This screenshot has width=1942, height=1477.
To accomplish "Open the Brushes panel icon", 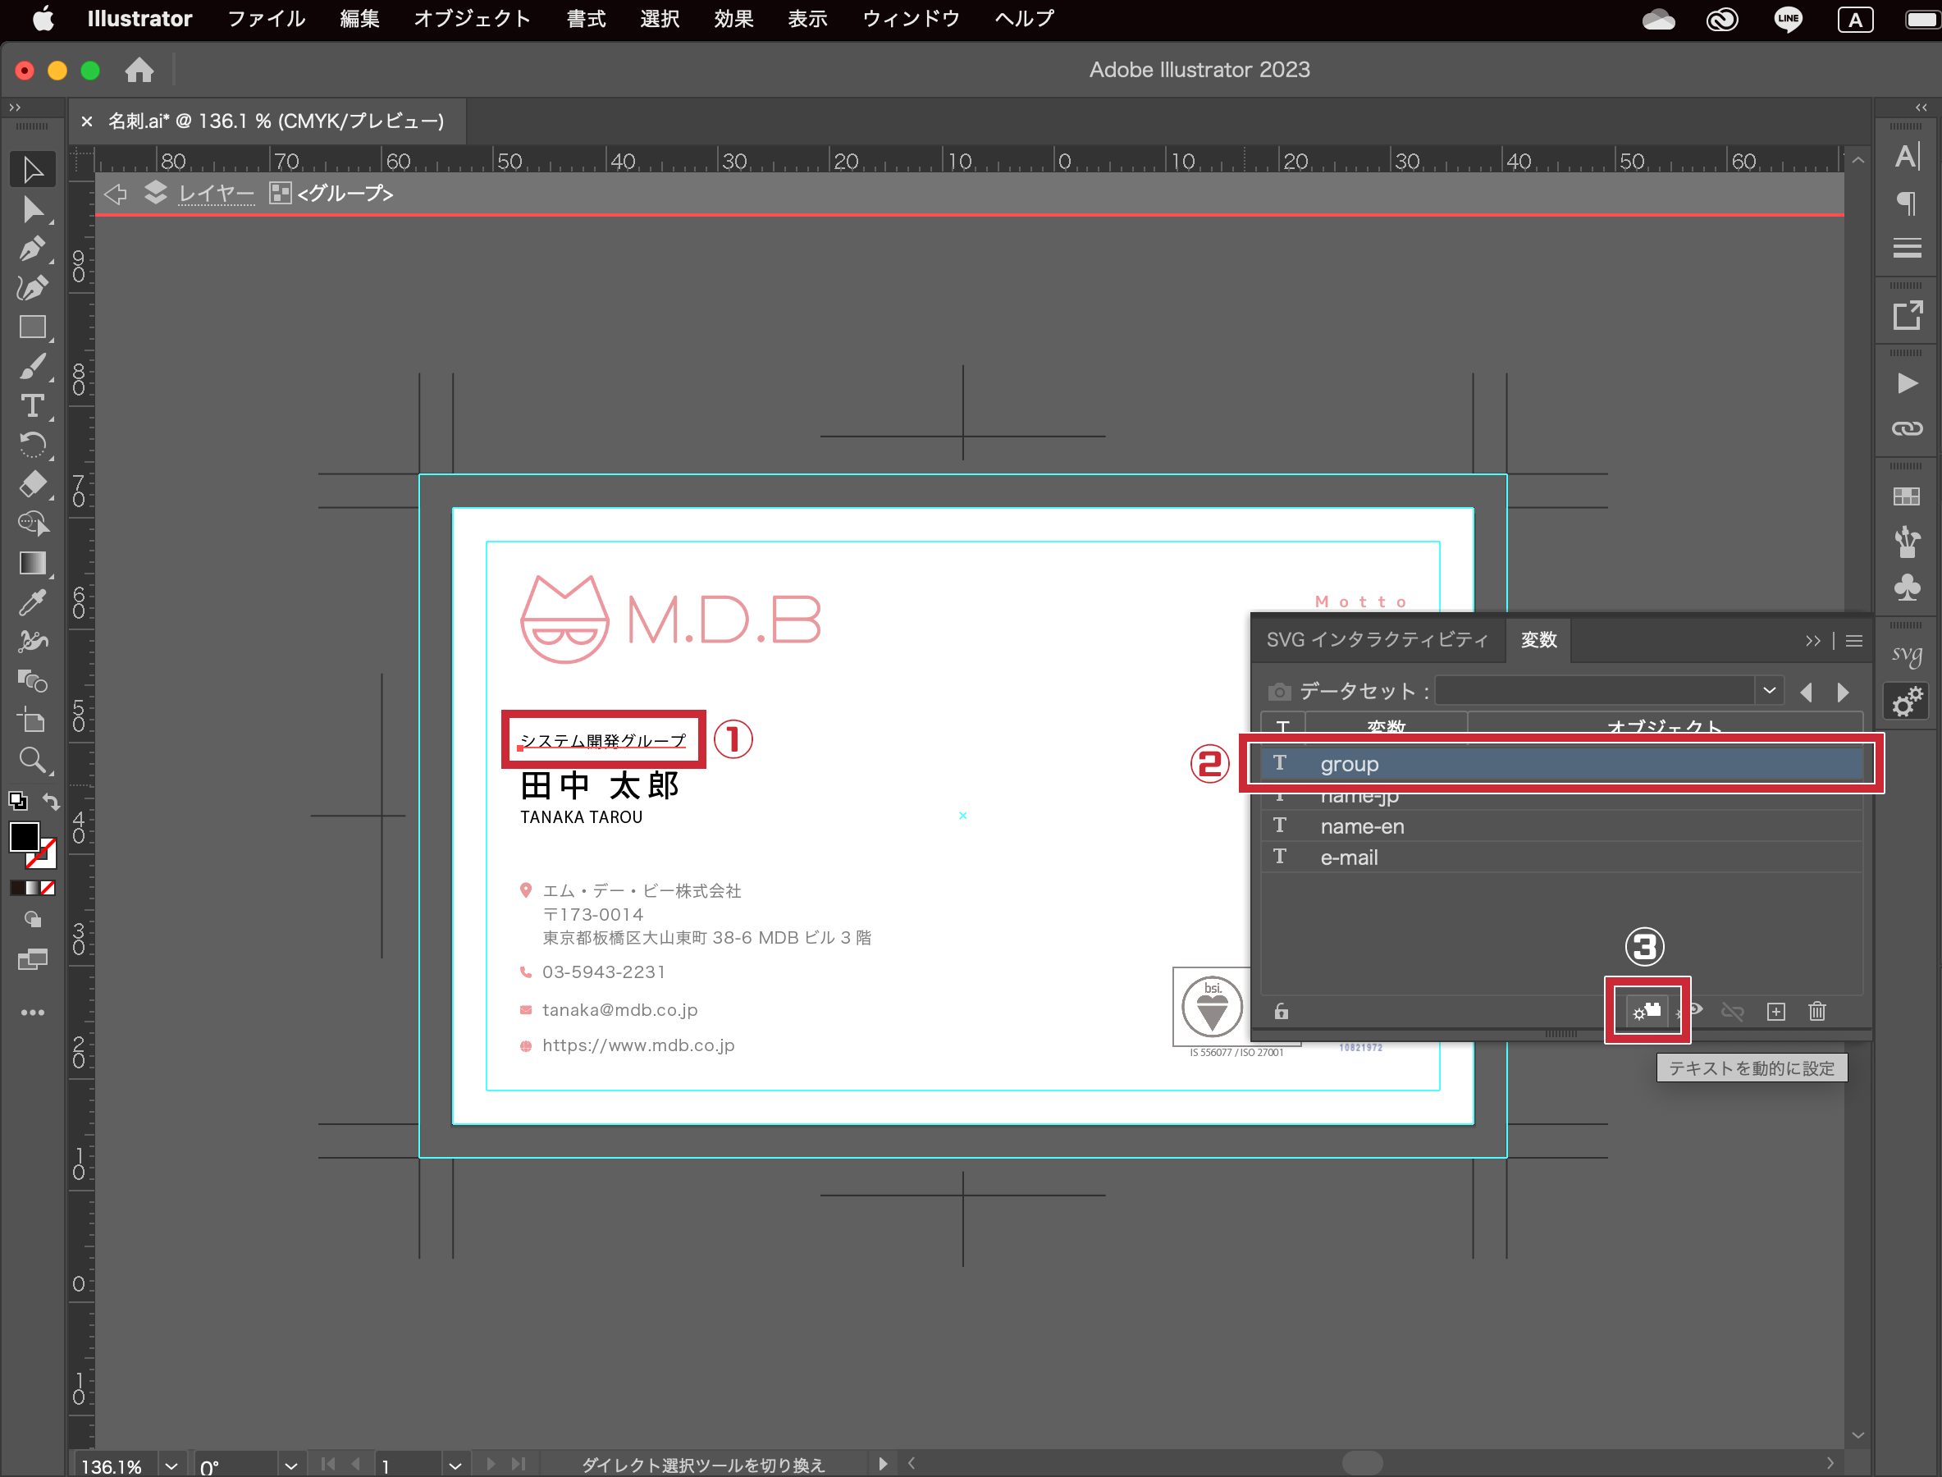I will point(1906,542).
